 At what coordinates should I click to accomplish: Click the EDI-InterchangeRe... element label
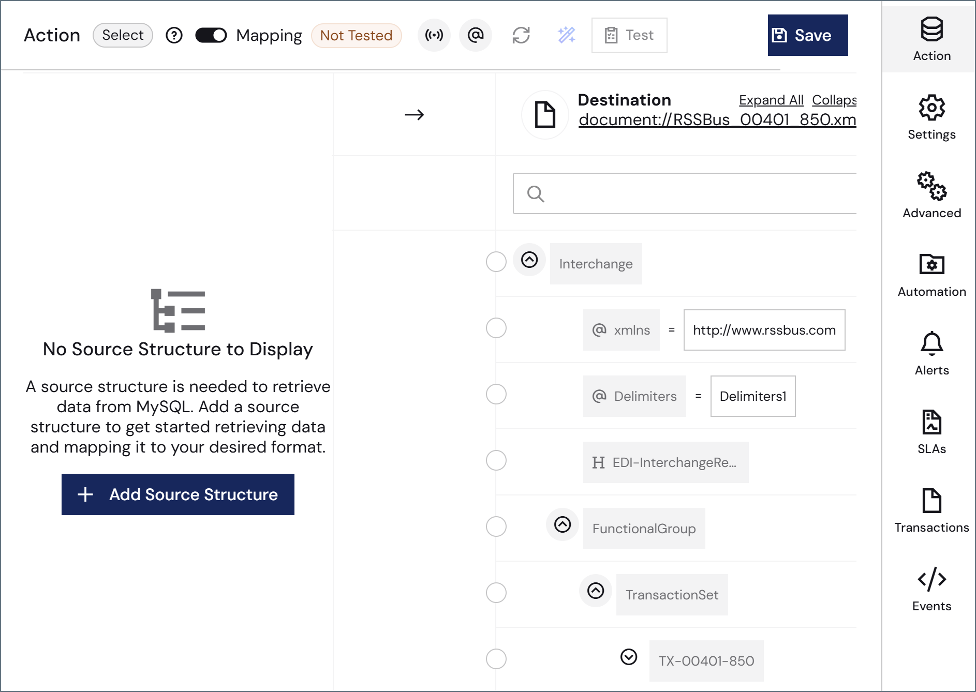pyautogui.click(x=666, y=462)
